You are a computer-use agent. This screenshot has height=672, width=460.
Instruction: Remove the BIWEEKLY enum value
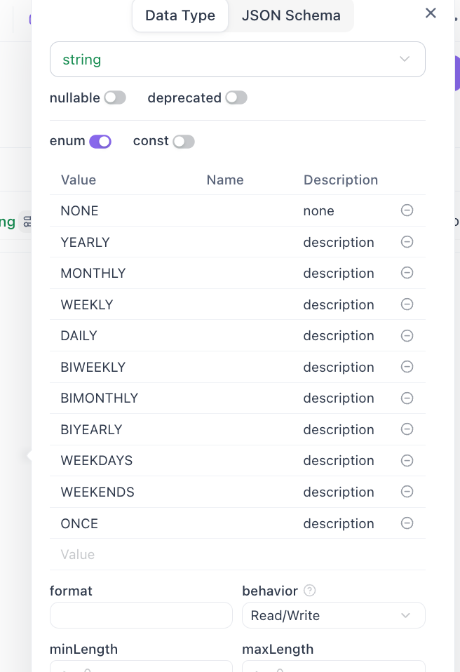tap(407, 367)
